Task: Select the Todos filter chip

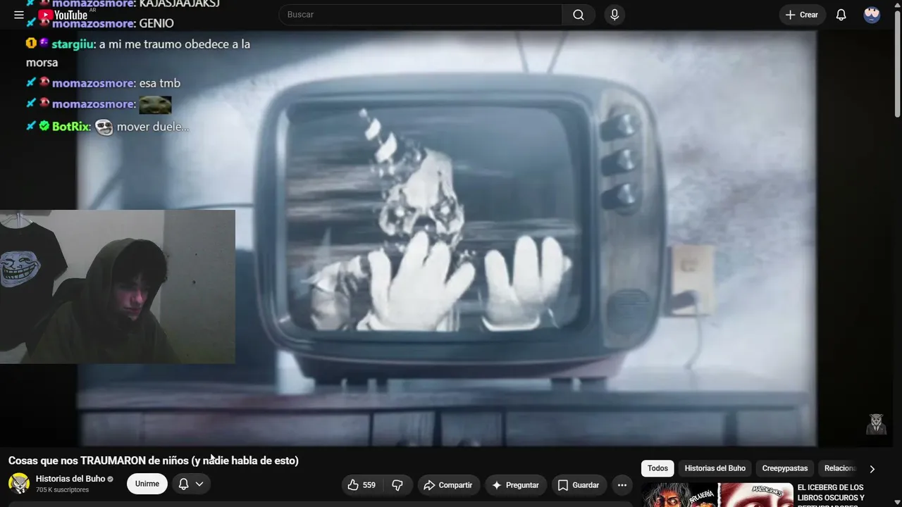Action: click(x=657, y=468)
